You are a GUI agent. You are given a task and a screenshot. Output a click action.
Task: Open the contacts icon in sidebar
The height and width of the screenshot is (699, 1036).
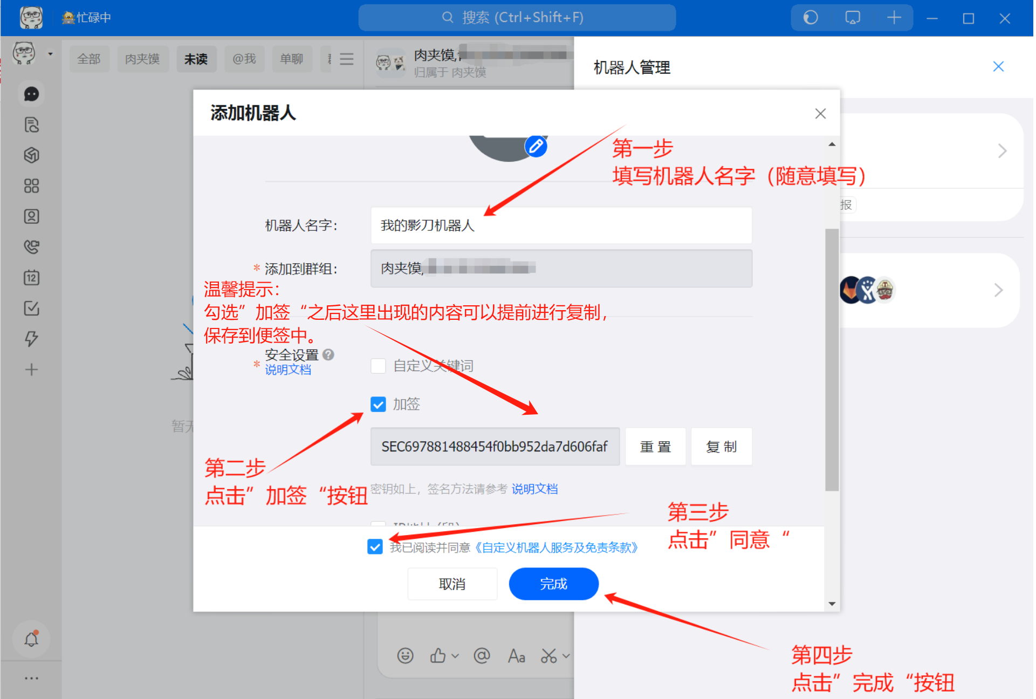(x=31, y=216)
